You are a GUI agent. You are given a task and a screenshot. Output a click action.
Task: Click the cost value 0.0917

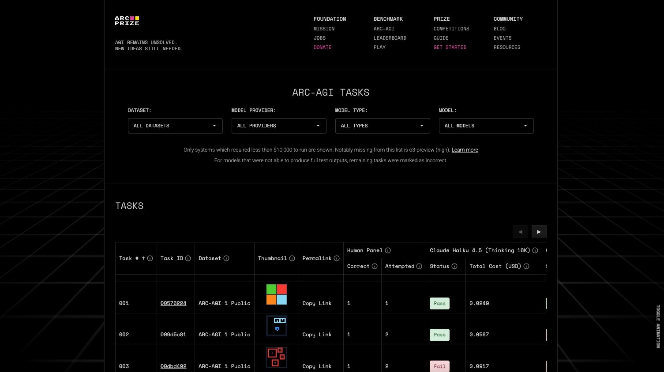(479, 366)
